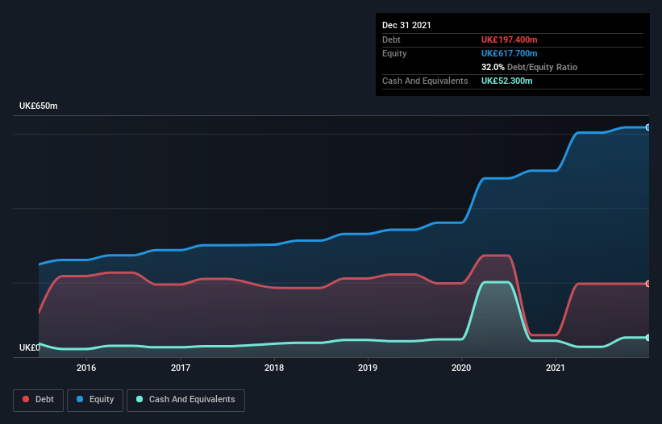
Task: Click the red Debt legend dot
Action: point(26,399)
